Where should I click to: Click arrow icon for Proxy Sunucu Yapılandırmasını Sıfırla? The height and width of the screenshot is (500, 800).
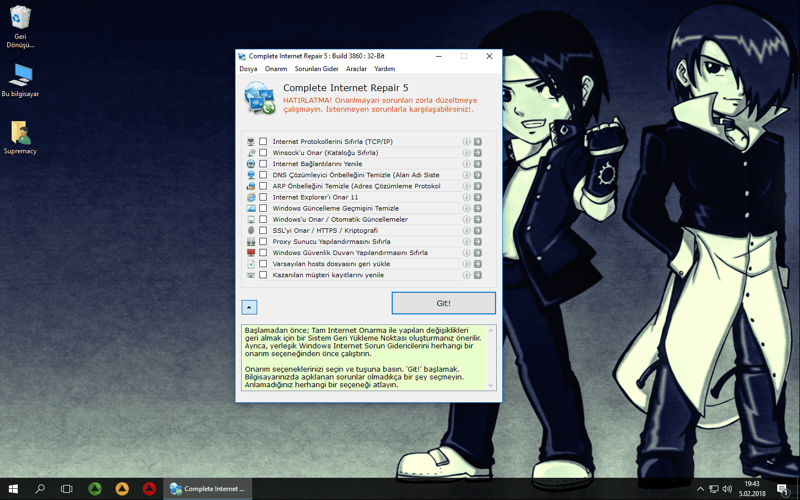[x=478, y=242]
